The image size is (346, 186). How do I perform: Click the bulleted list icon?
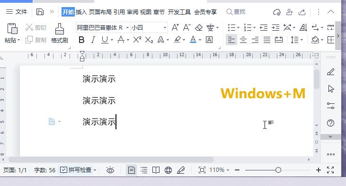(231, 27)
